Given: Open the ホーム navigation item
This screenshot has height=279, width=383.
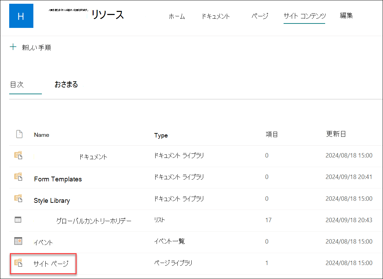Looking at the screenshot, I should coord(177,16).
